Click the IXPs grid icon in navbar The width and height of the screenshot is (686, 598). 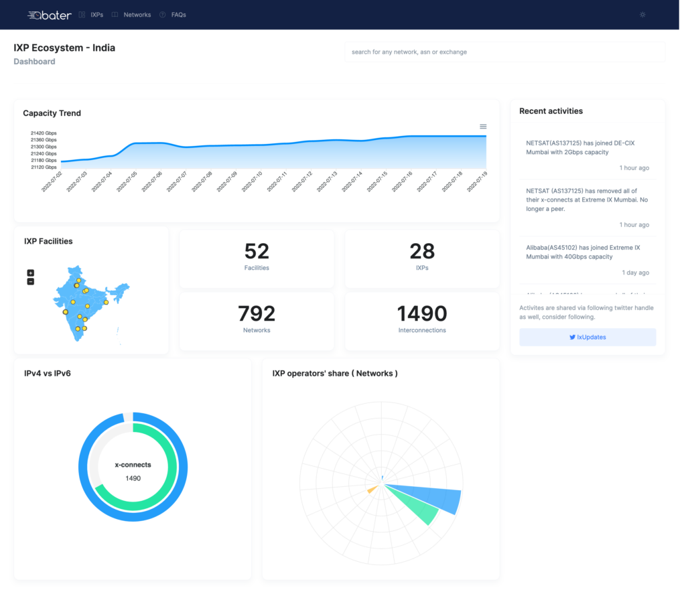click(x=82, y=15)
